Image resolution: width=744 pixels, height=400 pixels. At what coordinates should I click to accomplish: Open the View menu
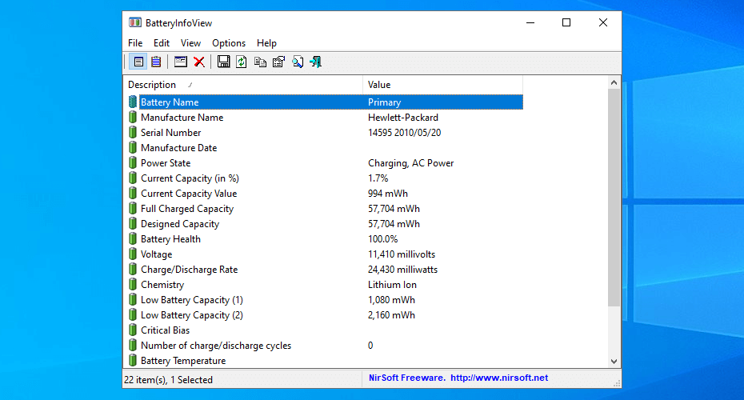point(190,42)
